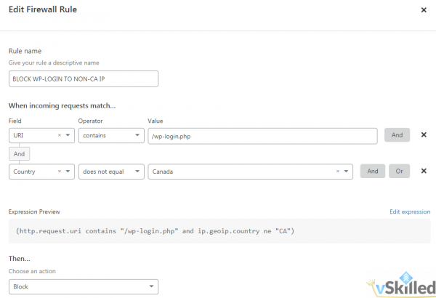This screenshot has height=298, width=436.
Task: Click the 'Expression Preview' label
Action: point(34,212)
